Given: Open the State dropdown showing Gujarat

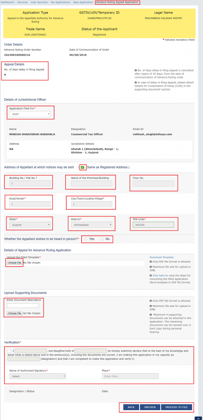Looking at the screenshot, I should coord(30,225).
